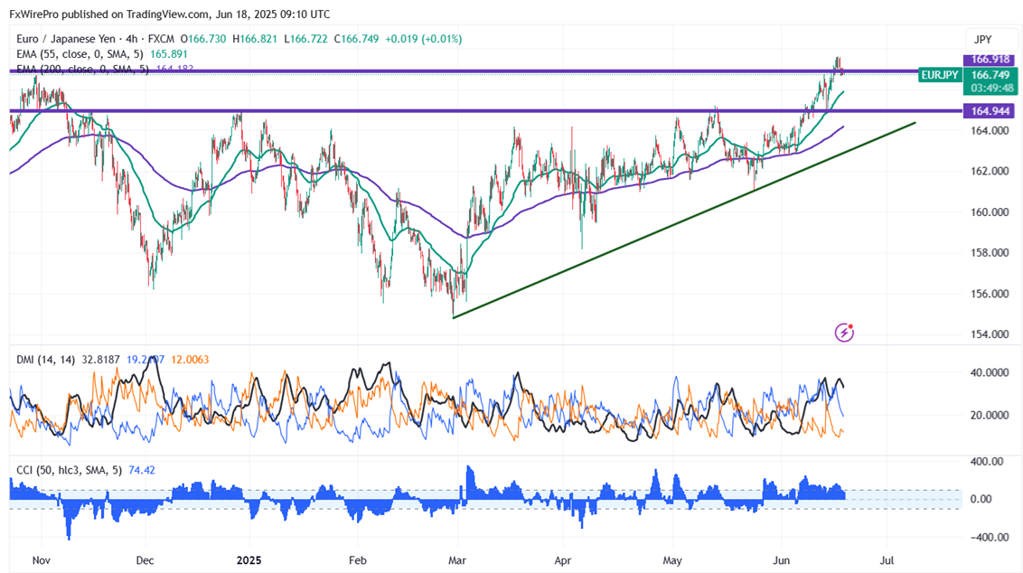Click the Mar label on time axis
Viewport: 1023px width, 573px height.
coord(457,560)
